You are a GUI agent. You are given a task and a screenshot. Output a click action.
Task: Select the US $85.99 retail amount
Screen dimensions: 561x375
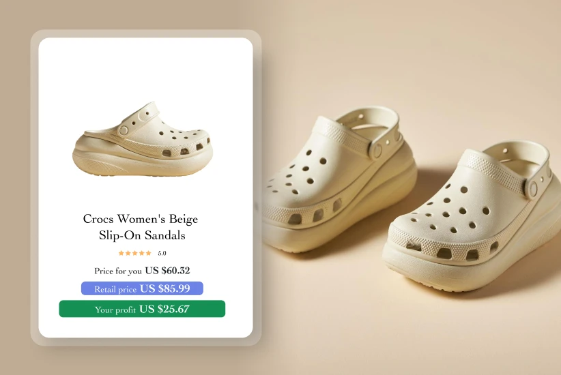coord(165,288)
